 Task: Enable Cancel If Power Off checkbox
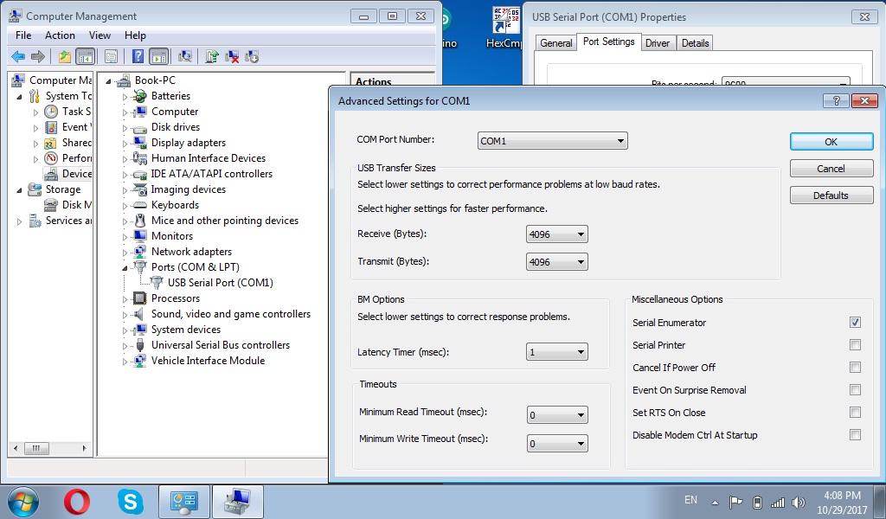pos(855,367)
